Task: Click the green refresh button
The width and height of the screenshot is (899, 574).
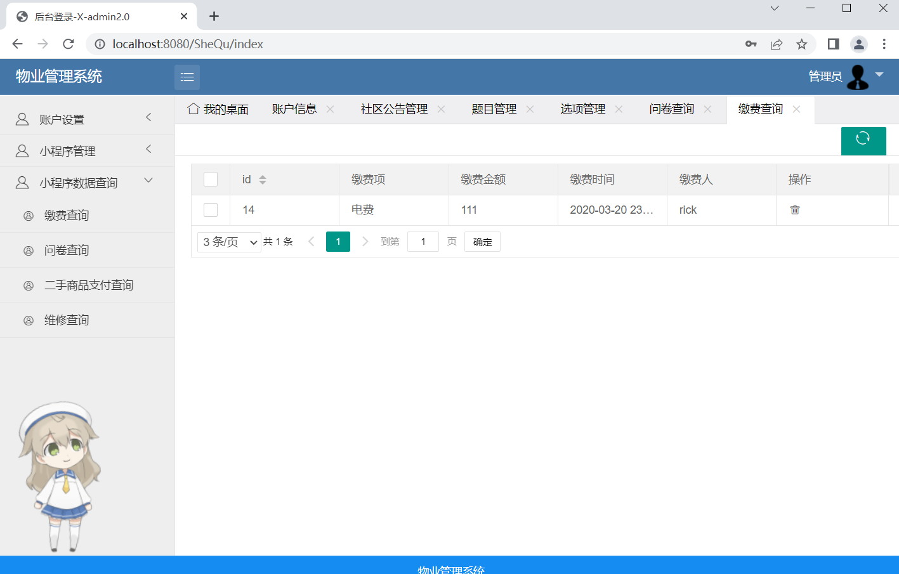Action: pos(863,140)
